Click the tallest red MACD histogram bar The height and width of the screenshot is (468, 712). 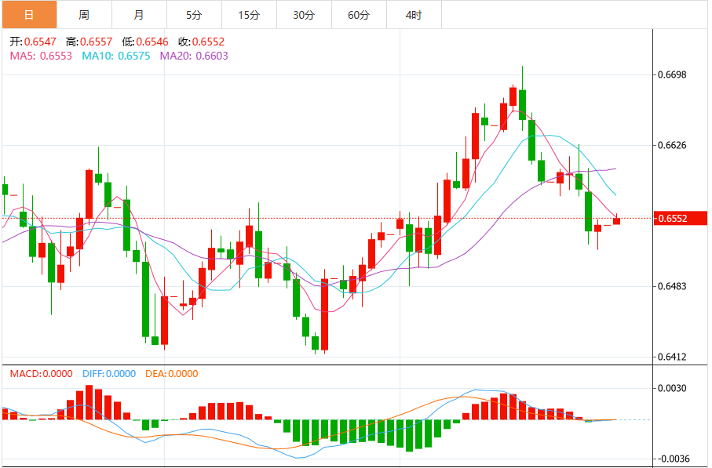pyautogui.click(x=89, y=402)
